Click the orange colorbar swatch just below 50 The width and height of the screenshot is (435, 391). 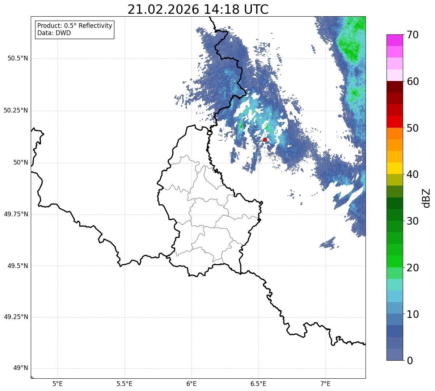coord(394,133)
